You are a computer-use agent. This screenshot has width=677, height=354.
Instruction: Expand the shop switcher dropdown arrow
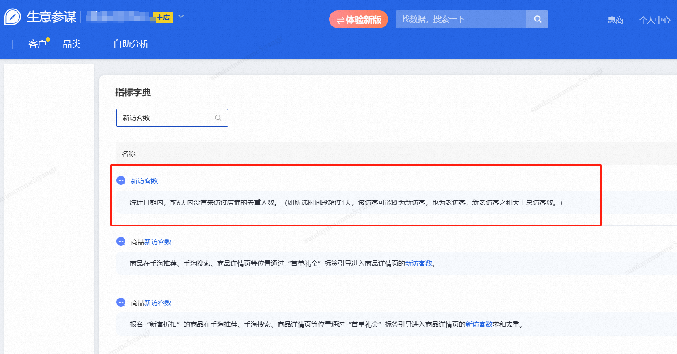click(x=181, y=17)
